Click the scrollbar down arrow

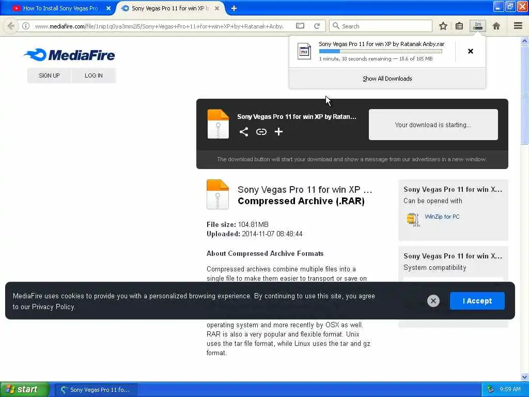click(x=524, y=377)
